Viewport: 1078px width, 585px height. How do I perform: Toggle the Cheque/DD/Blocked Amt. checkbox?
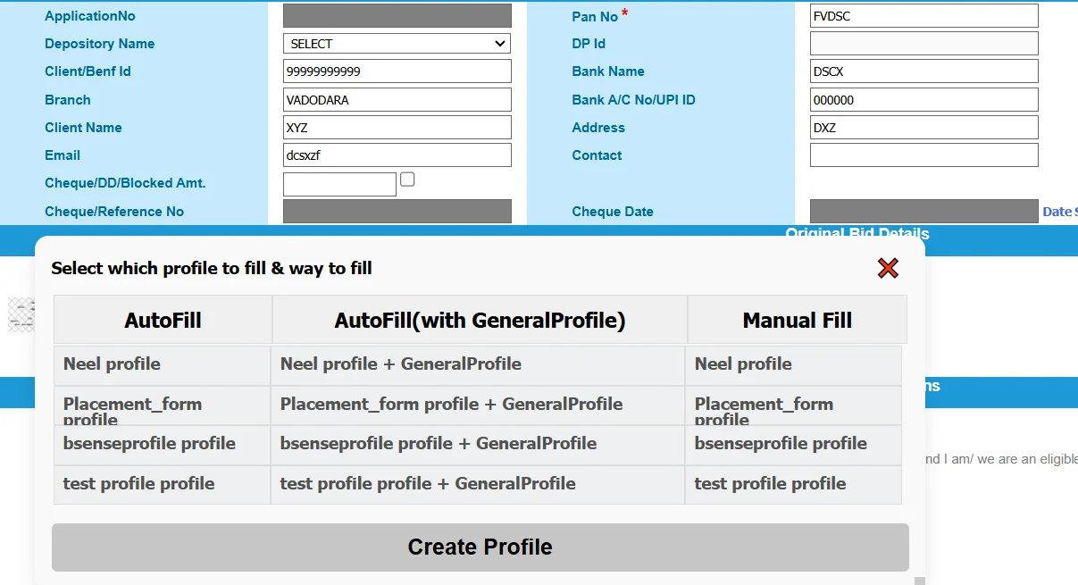(x=407, y=180)
